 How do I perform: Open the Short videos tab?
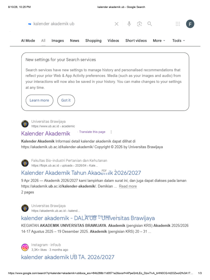(x=136, y=40)
